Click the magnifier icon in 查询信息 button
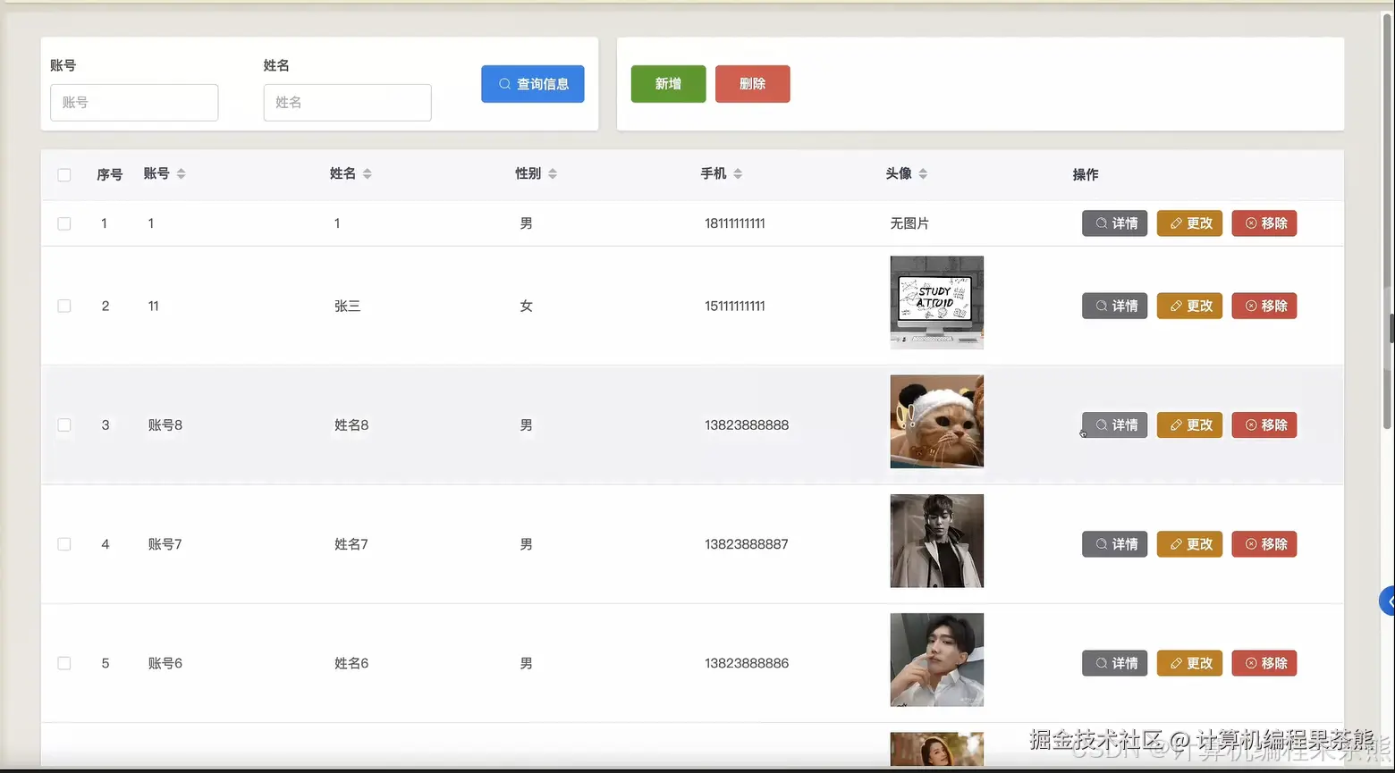Viewport: 1395px width, 773px height. click(504, 84)
